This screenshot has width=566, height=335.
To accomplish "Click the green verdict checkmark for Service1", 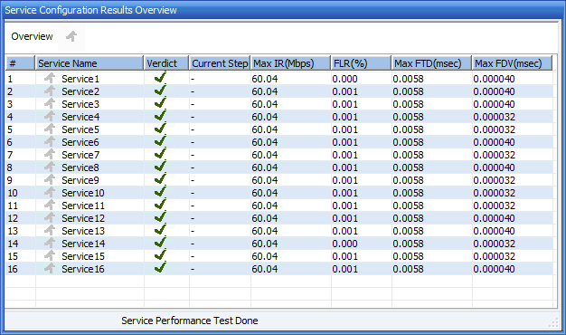I will click(x=160, y=77).
